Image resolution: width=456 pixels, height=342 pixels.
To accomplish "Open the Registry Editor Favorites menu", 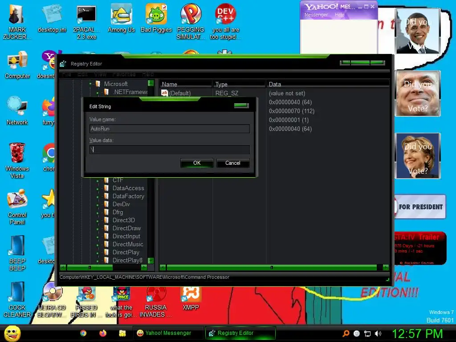I will click(124, 74).
